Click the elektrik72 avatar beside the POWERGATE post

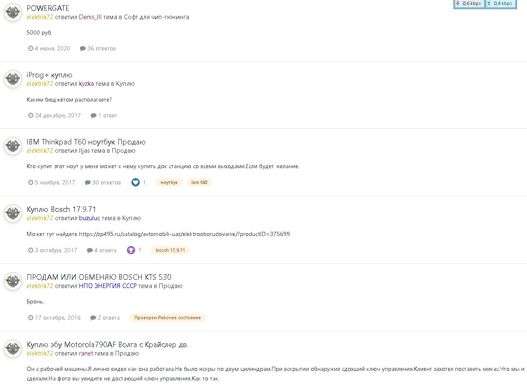[x=13, y=12]
